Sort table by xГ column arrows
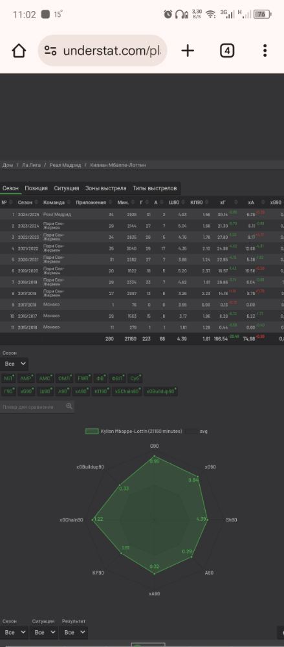The height and width of the screenshot is (647, 284). [235, 203]
